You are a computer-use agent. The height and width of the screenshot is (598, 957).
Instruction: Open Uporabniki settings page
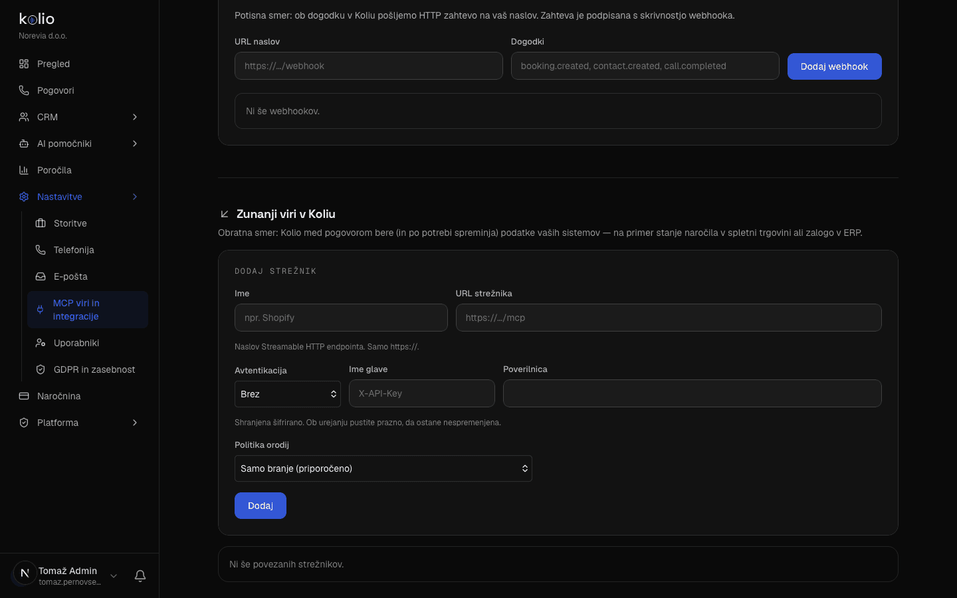click(x=88, y=343)
